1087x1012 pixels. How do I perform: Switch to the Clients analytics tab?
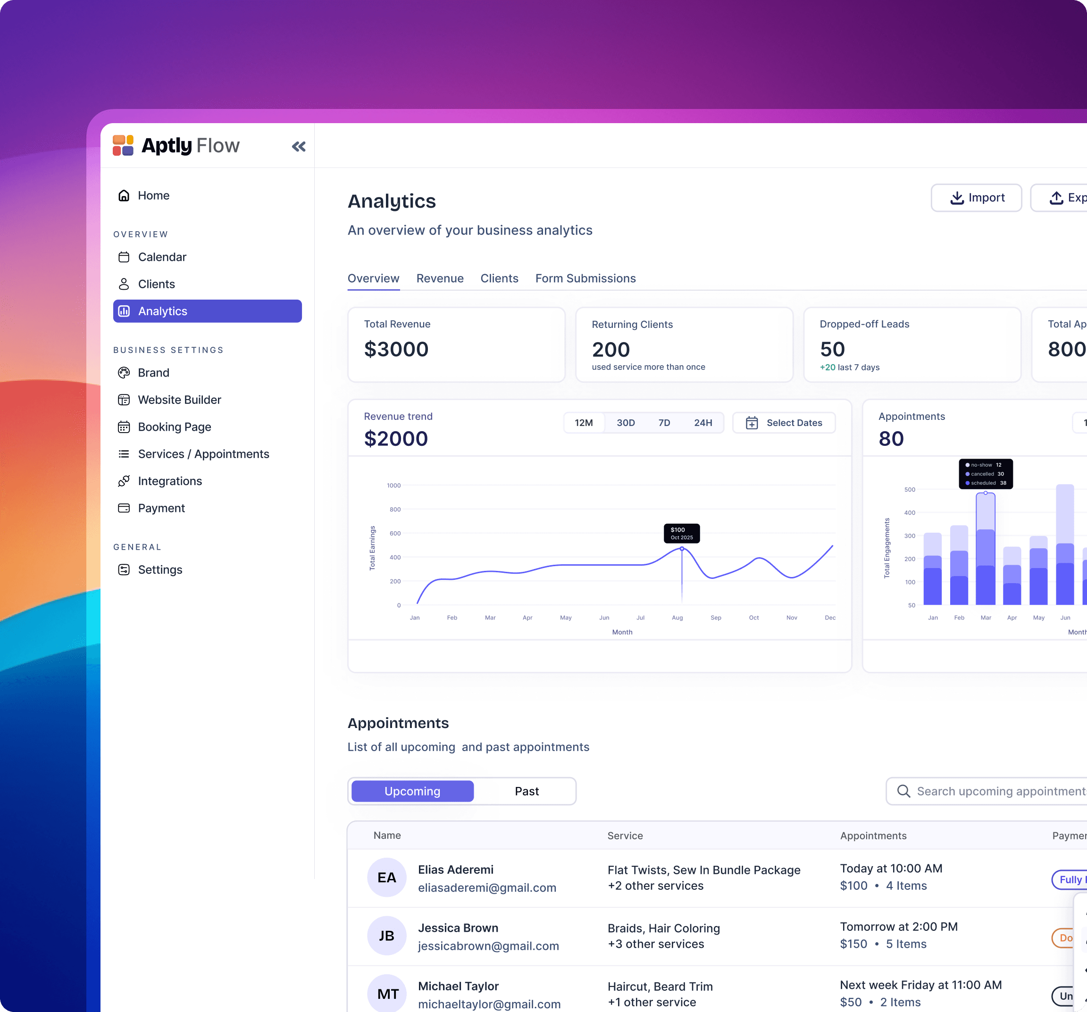point(499,278)
